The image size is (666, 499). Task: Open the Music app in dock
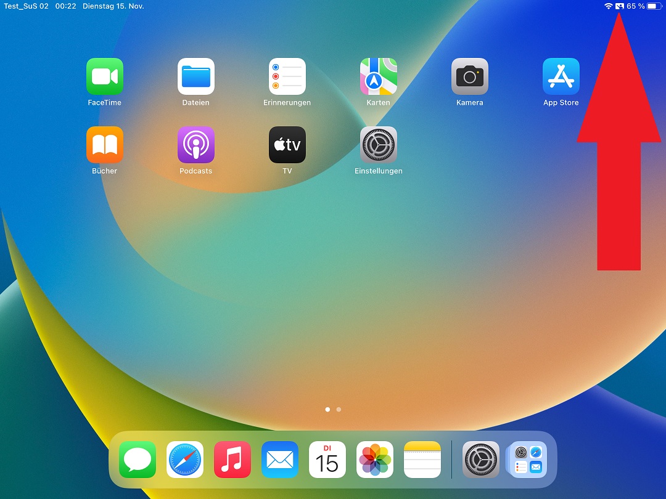point(232,460)
